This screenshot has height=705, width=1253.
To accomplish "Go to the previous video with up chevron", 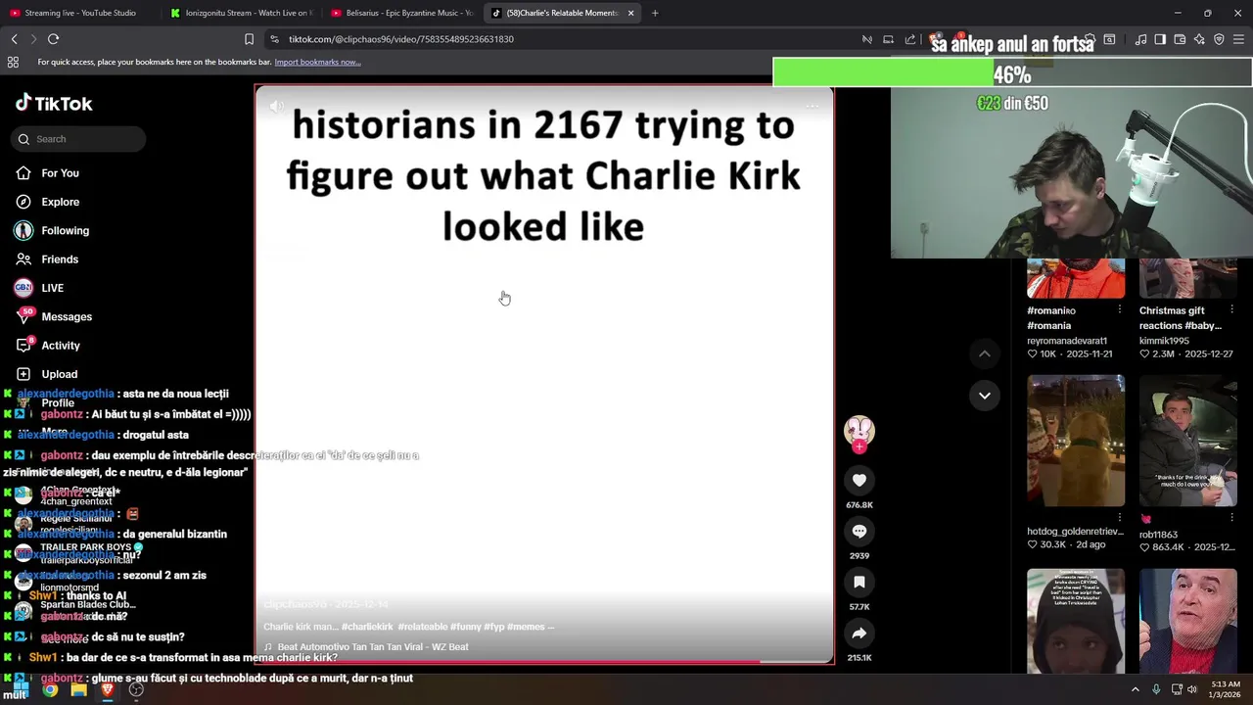I will [985, 353].
